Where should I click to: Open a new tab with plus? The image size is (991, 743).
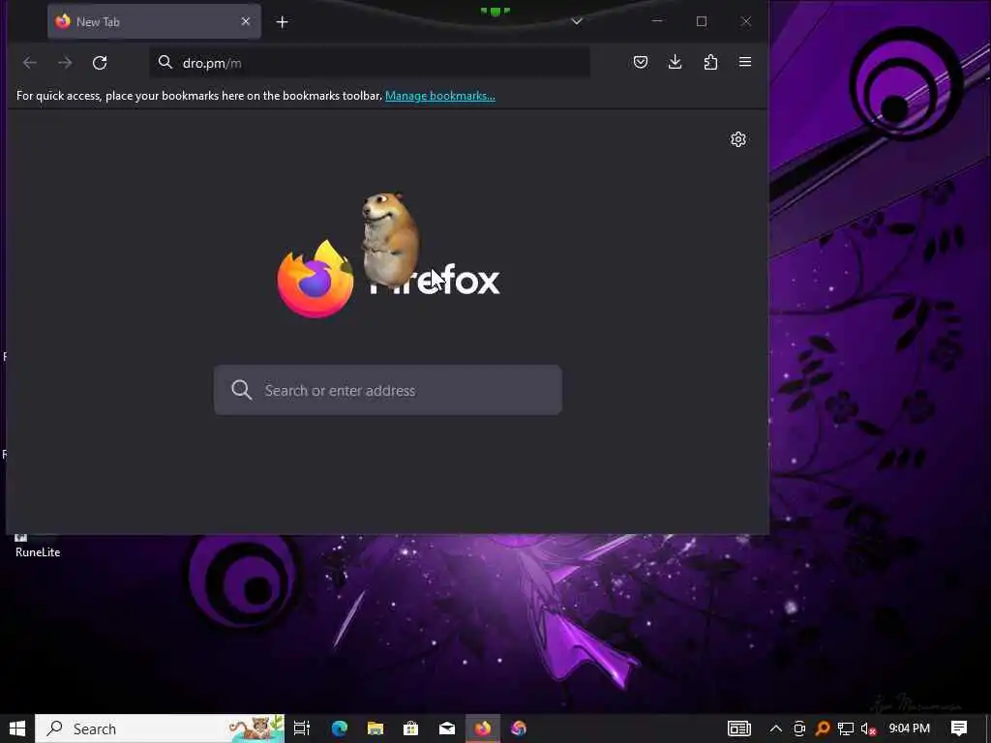tap(283, 22)
